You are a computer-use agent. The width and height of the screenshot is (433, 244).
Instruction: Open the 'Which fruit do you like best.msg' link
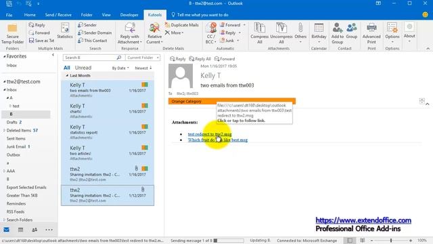pos(218,140)
